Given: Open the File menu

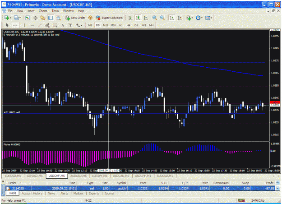Looking at the screenshot, I should [x=10, y=11].
